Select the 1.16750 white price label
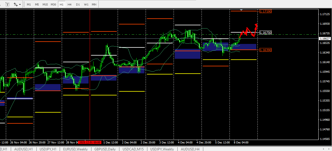 click(266, 33)
